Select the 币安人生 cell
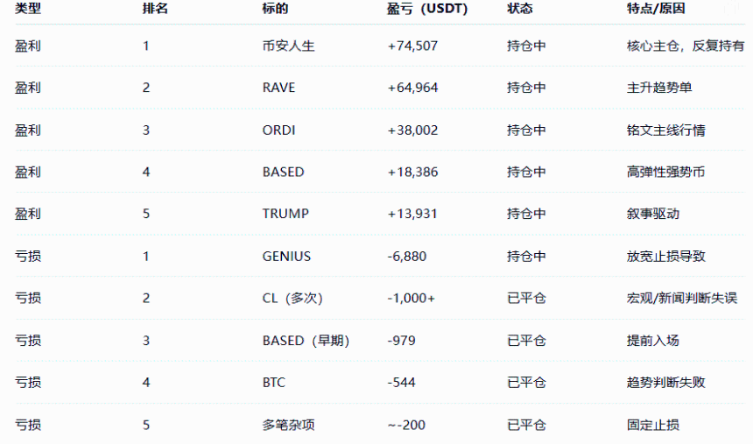The image size is (753, 444). click(x=288, y=46)
